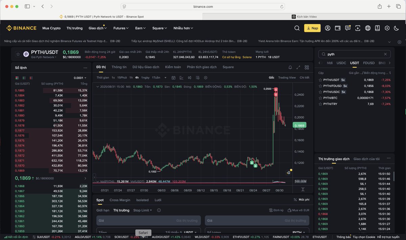
Task: Open the chat messages icon in header
Action: [x=347, y=28]
